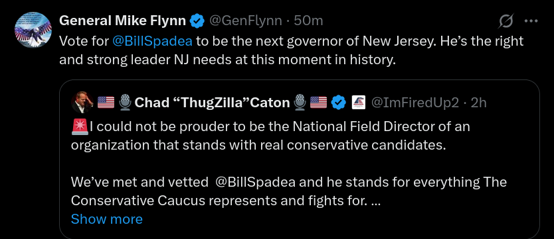Viewport: 554px width, 239px height.
Task: Open the @GenFlynn handle link
Action: (x=246, y=21)
